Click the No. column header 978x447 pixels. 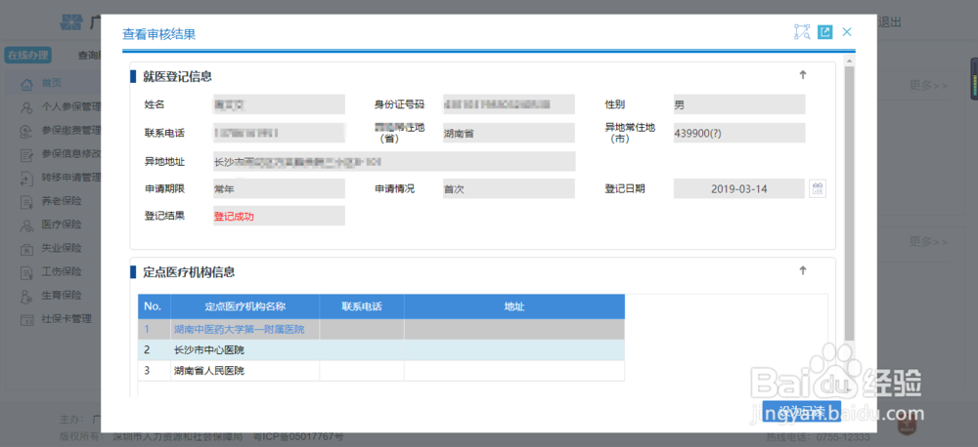coord(154,306)
